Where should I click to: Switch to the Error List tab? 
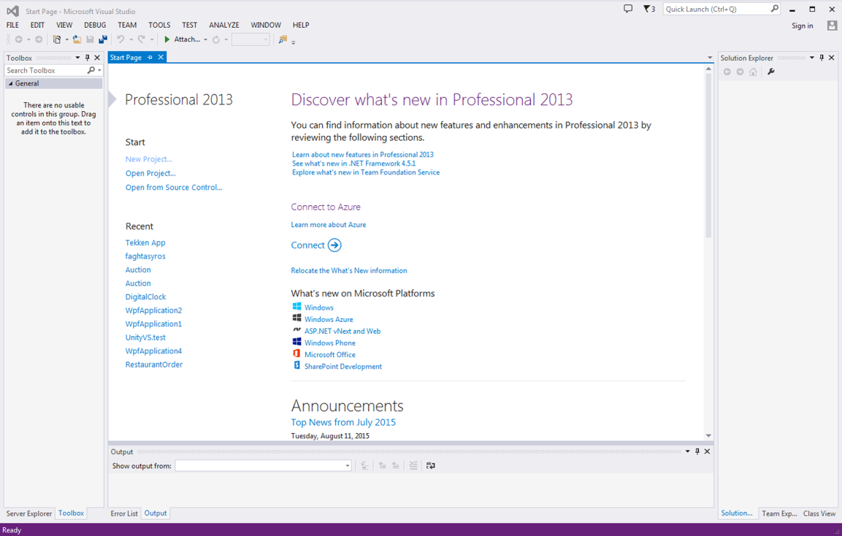click(124, 513)
